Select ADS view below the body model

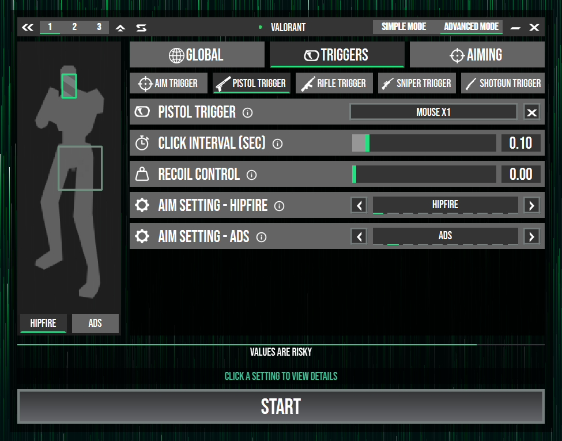click(x=95, y=323)
